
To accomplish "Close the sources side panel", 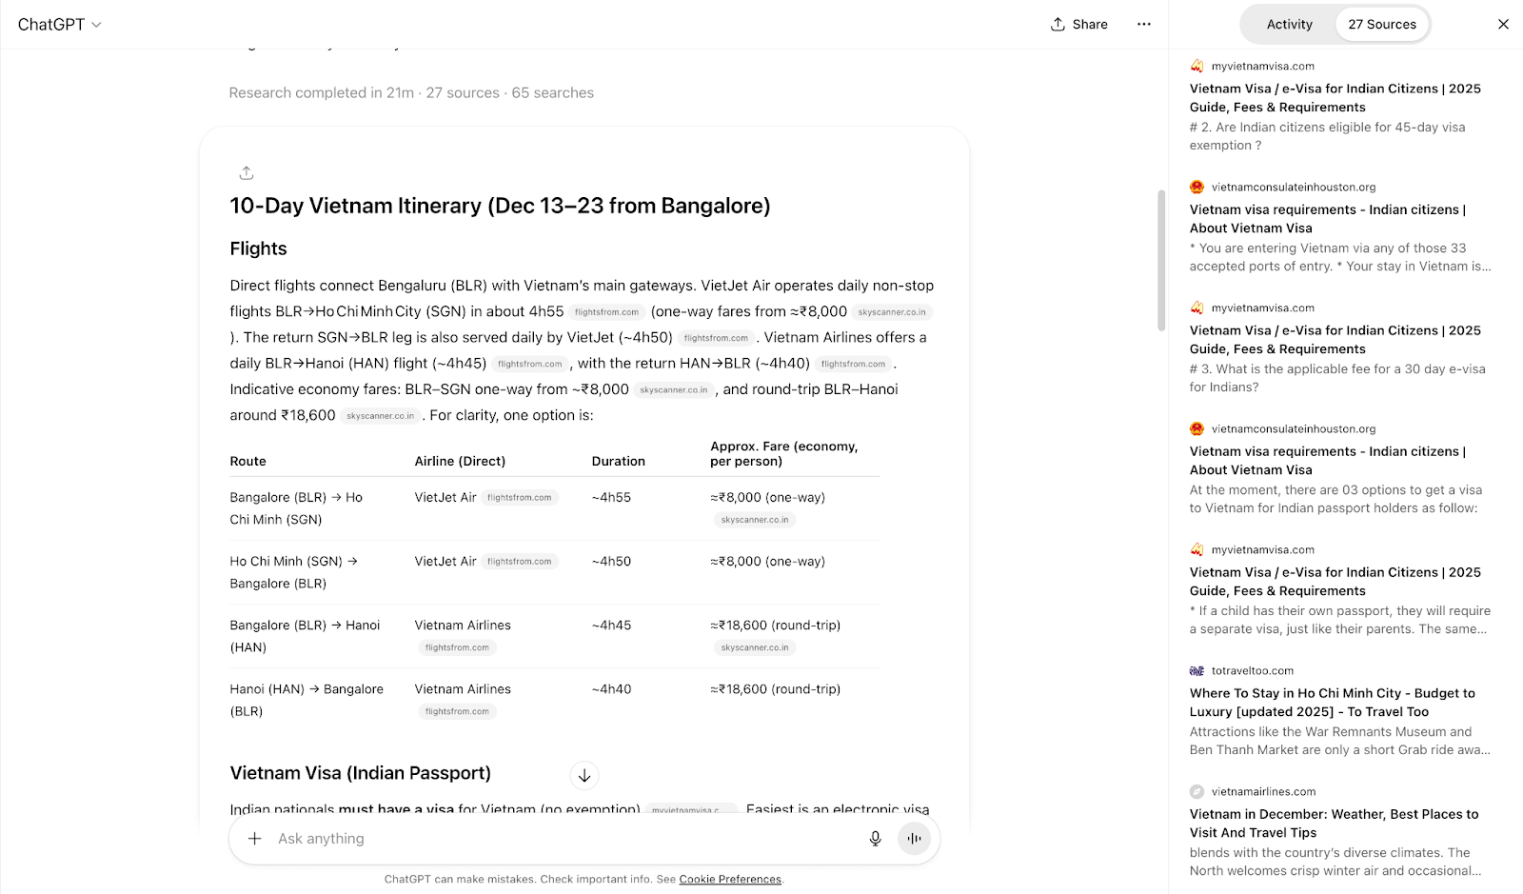I will [x=1503, y=25].
